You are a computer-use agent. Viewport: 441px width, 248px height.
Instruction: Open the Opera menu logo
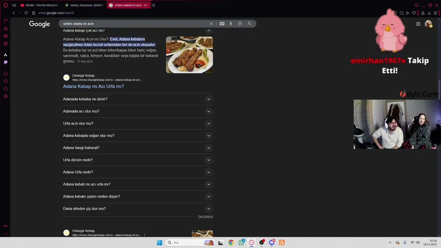[6, 5]
